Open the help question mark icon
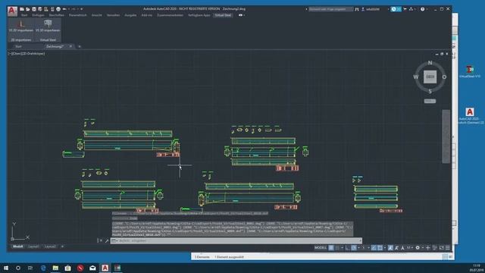485x273 pixels. pos(422,9)
